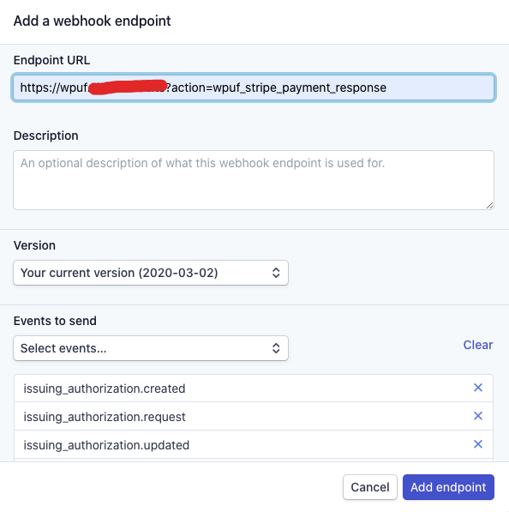
Task: Confirm with the Add endpoint button
Action: (448, 487)
